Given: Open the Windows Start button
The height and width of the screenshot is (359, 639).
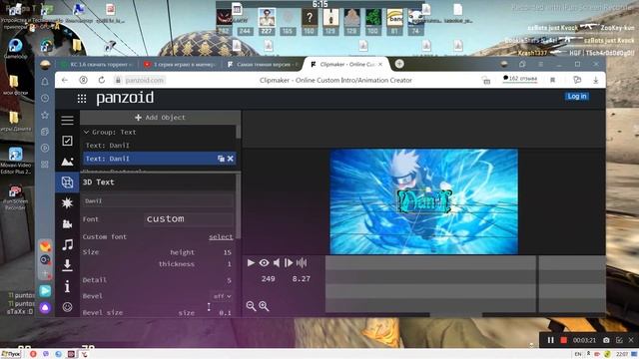Looking at the screenshot, I should 11,354.
